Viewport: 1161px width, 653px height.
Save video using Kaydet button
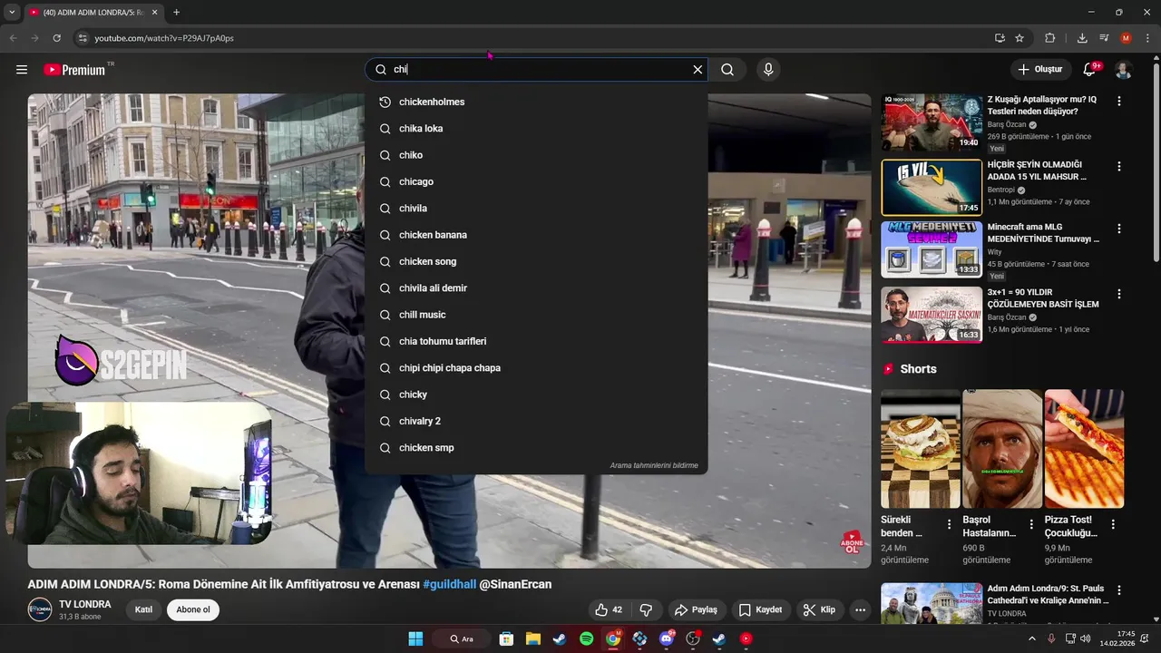tap(760, 609)
